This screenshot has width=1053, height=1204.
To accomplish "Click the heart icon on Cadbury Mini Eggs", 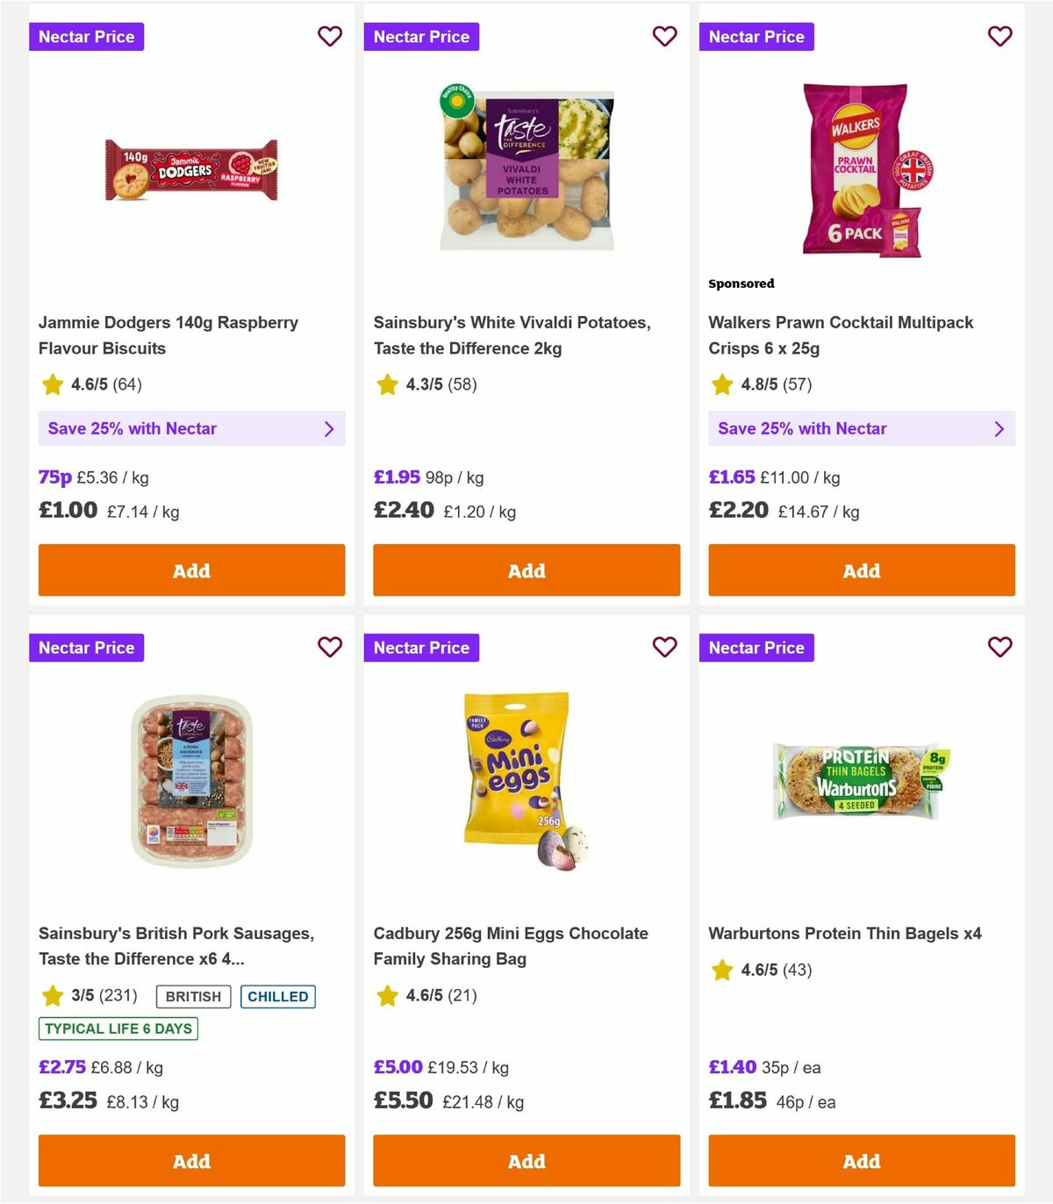I will [665, 648].
